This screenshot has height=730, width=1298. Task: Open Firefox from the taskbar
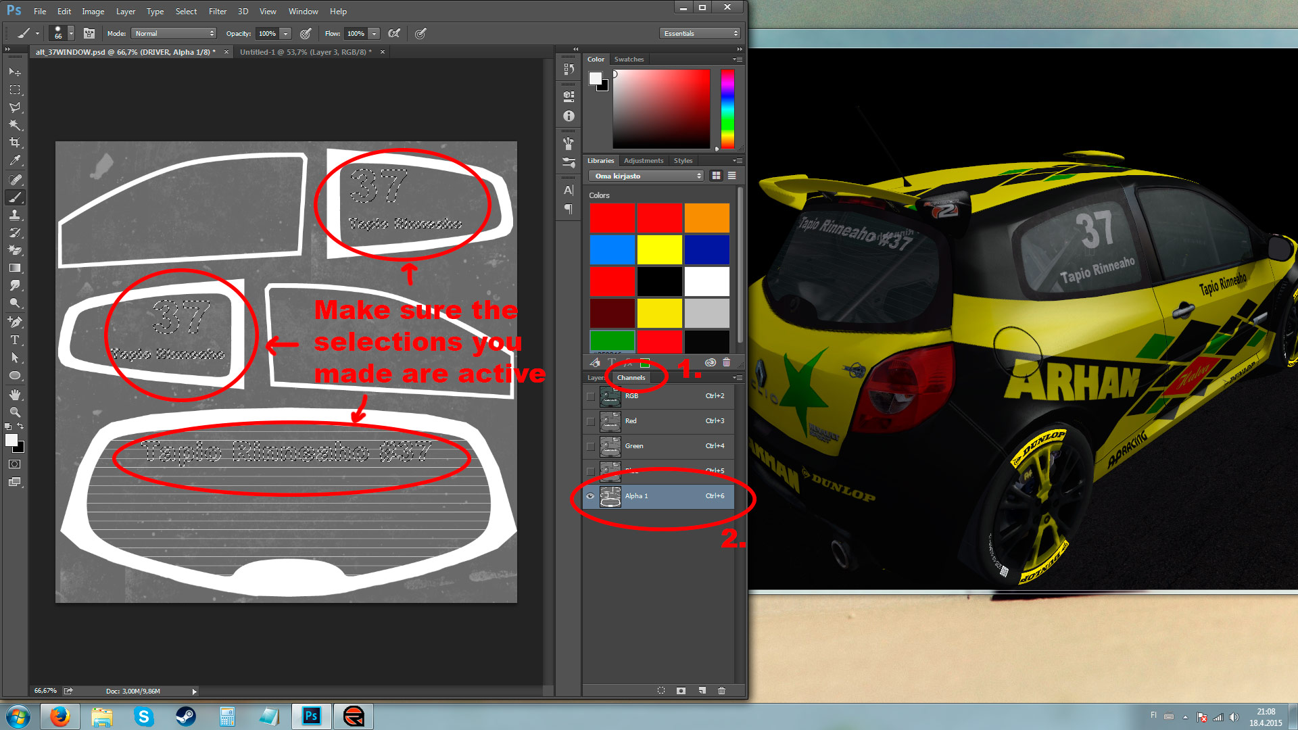(x=60, y=716)
